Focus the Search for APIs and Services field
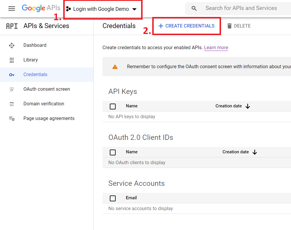Image resolution: width=291 pixels, height=230 pixels. [x=241, y=8]
